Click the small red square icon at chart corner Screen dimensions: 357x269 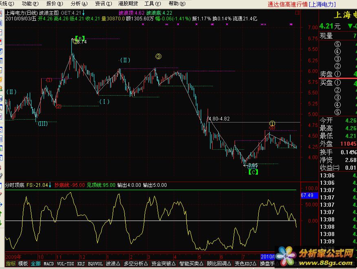tap(297, 13)
